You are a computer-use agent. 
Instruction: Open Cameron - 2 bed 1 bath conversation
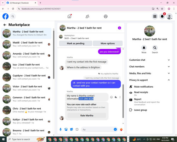pos(27,99)
